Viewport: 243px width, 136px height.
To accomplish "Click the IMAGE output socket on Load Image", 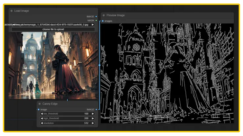I will (x=96, y=16).
